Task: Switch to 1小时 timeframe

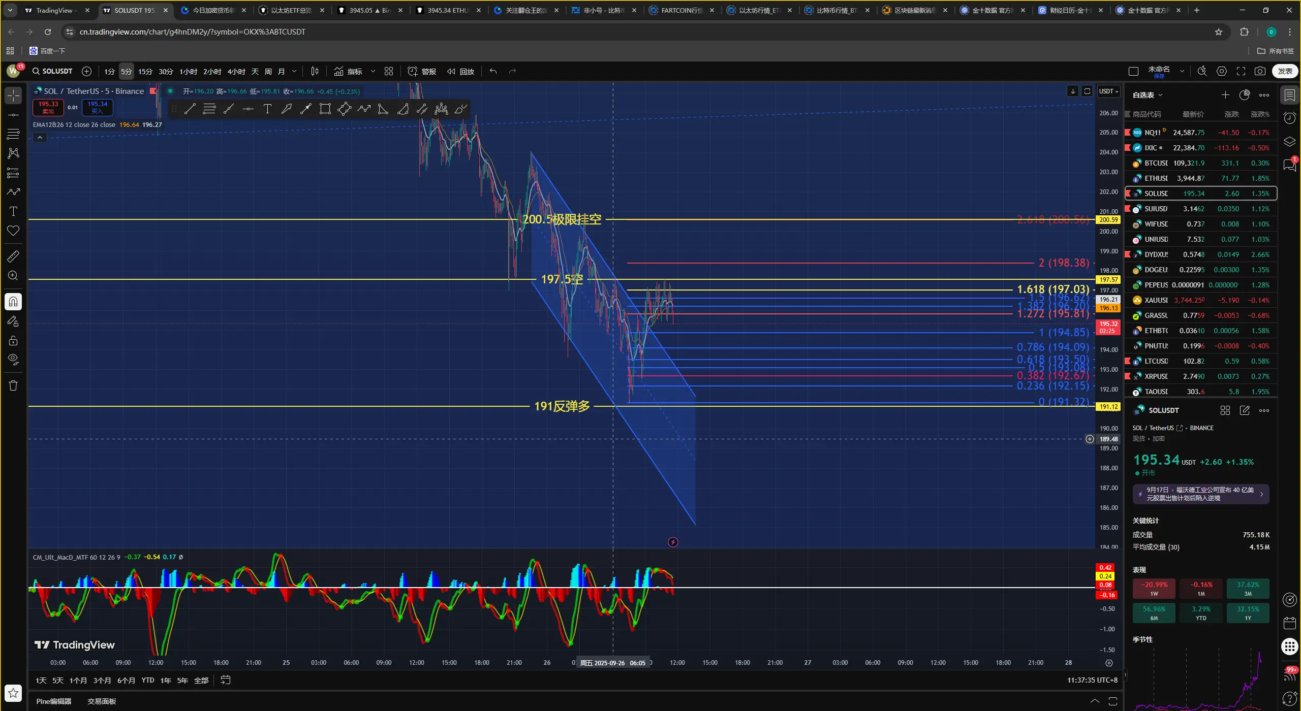Action: click(x=188, y=72)
